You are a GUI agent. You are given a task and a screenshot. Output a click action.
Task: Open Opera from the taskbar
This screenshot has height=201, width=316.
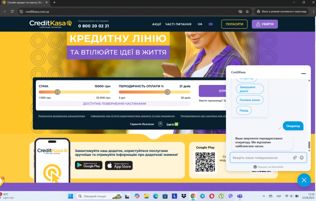pyautogui.click(x=211, y=196)
